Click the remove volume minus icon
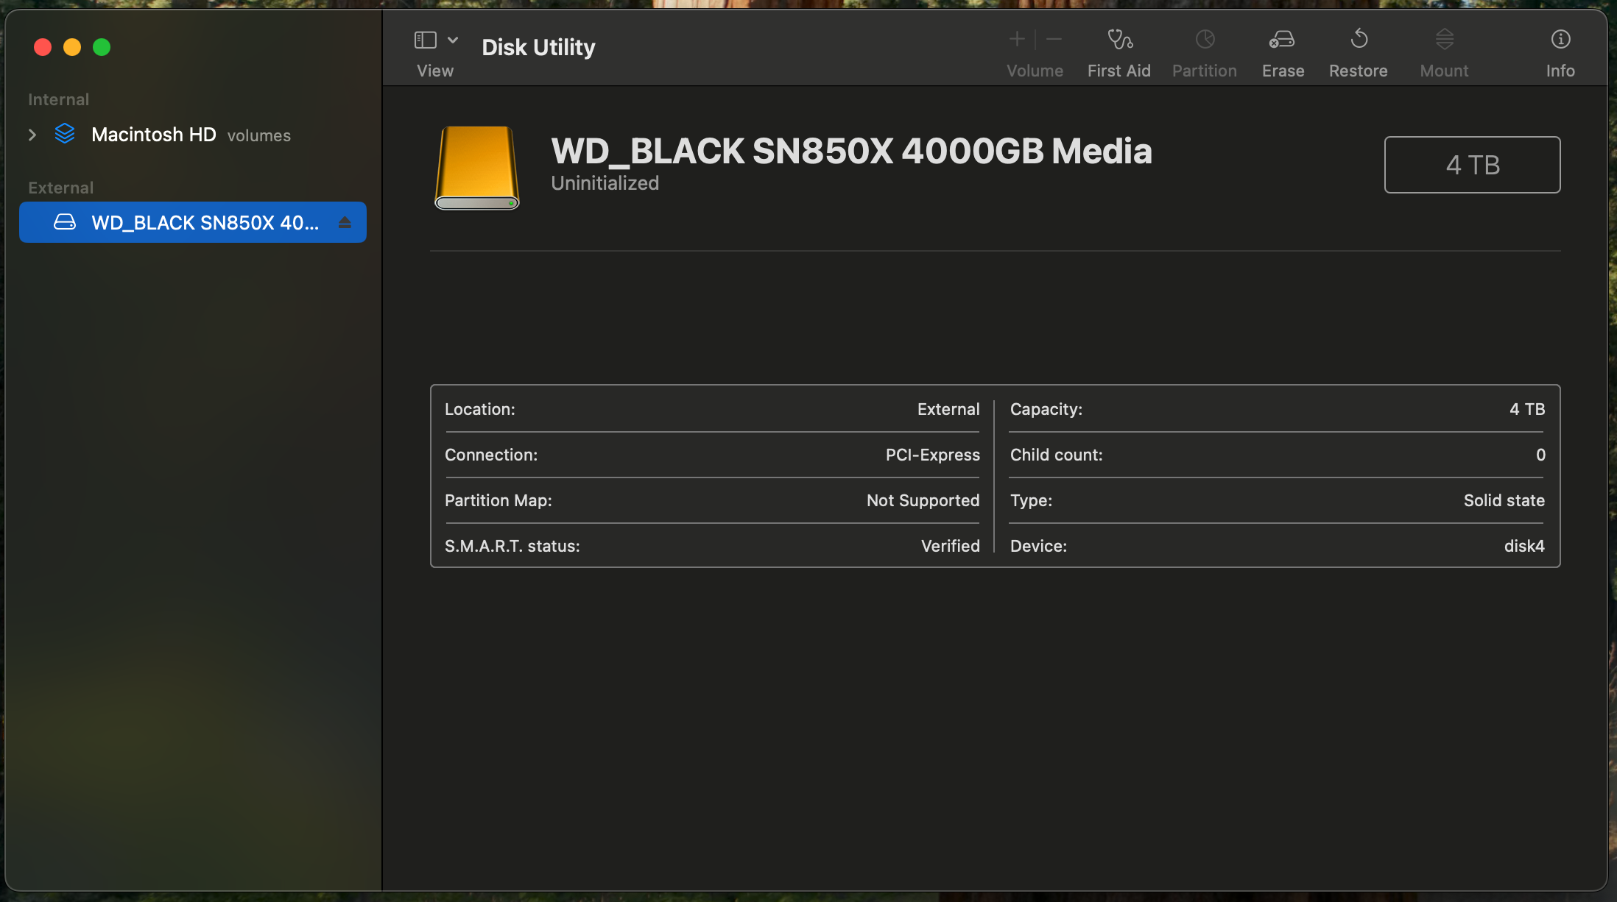The height and width of the screenshot is (902, 1617). tap(1054, 40)
